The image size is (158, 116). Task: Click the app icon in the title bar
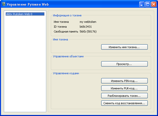tap(4, 4)
